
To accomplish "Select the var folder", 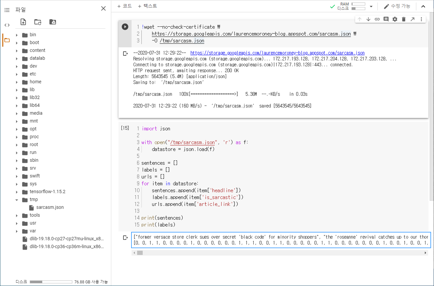I will pos(33,231).
